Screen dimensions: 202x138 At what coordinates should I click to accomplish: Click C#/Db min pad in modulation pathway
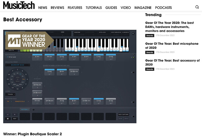[74, 72]
